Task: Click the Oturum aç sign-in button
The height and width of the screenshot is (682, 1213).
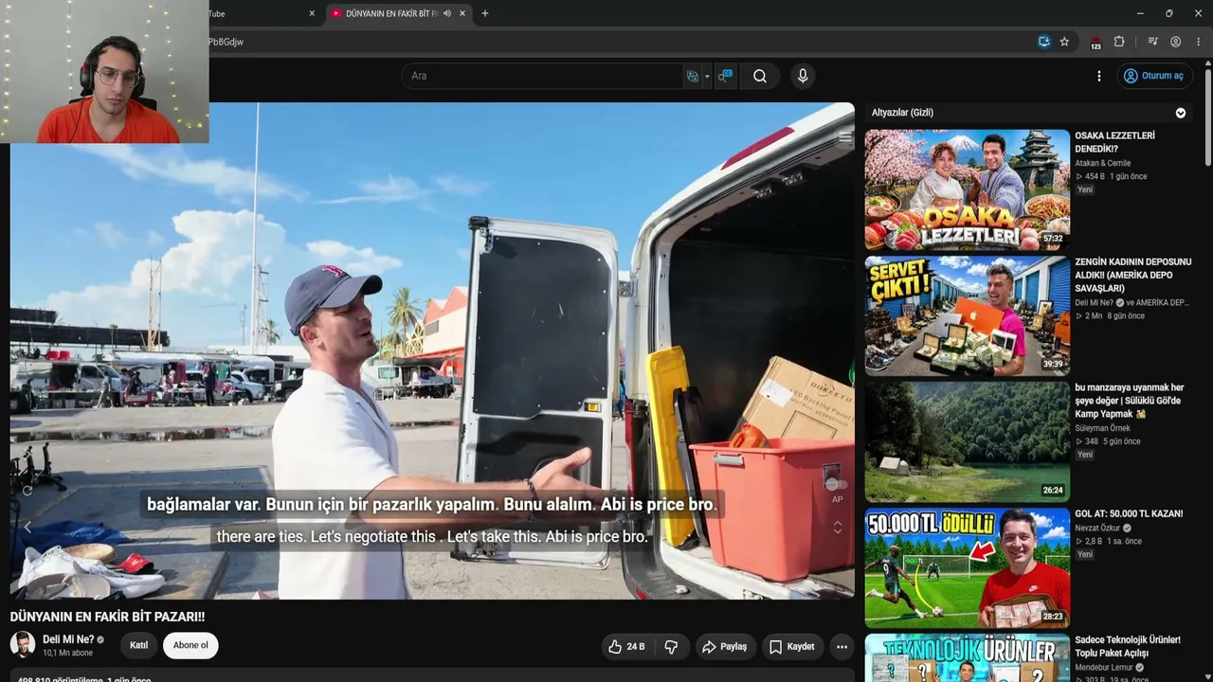Action: (1153, 76)
